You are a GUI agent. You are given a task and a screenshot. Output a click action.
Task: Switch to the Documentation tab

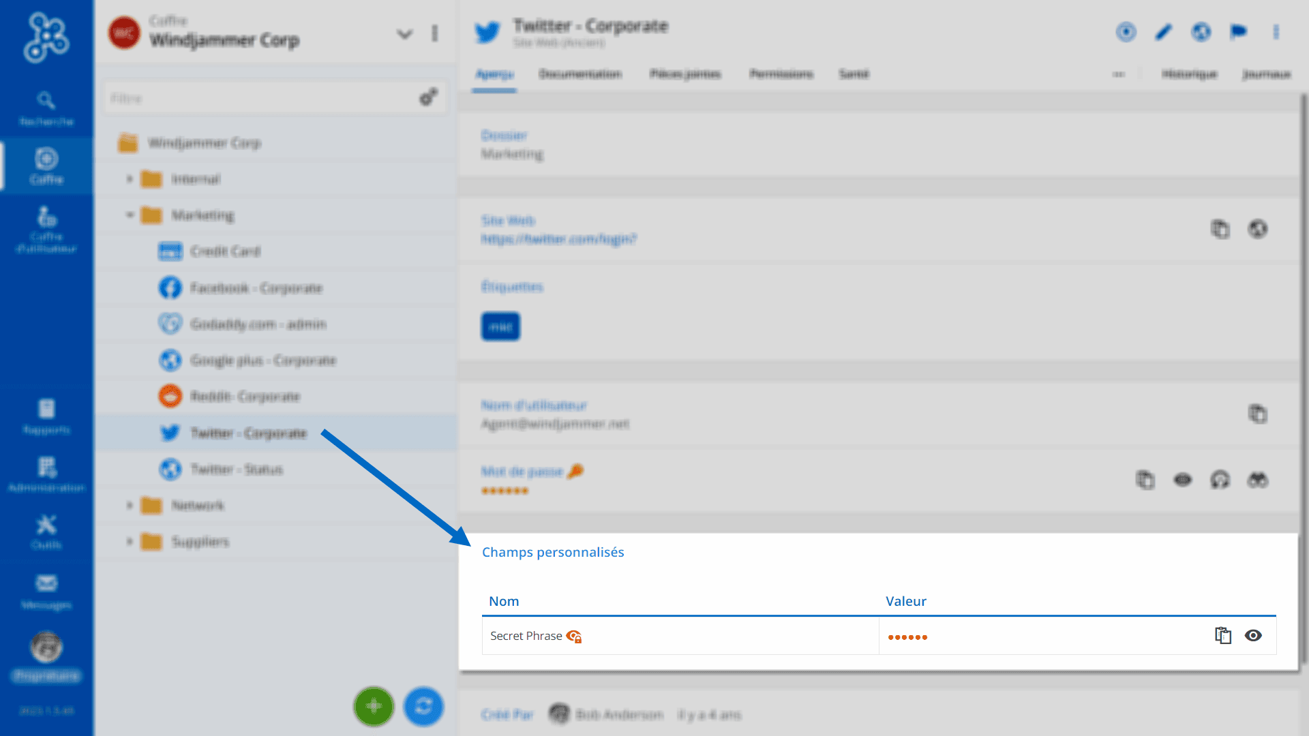(580, 74)
